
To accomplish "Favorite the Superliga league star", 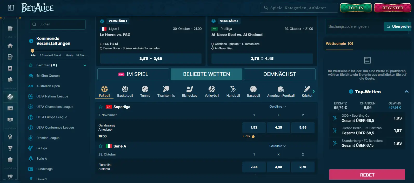I will pyautogui.click(x=101, y=107).
